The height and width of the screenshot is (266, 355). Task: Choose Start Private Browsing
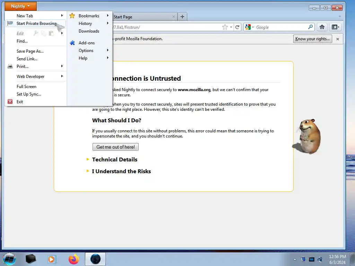click(36, 24)
